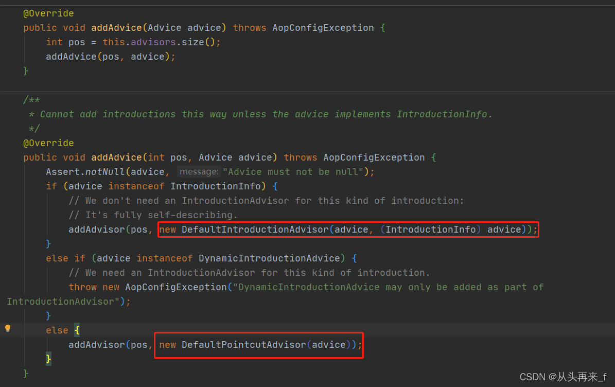
Task: Click the DynamicIntroductionAdvice type name
Action: tap(268, 258)
